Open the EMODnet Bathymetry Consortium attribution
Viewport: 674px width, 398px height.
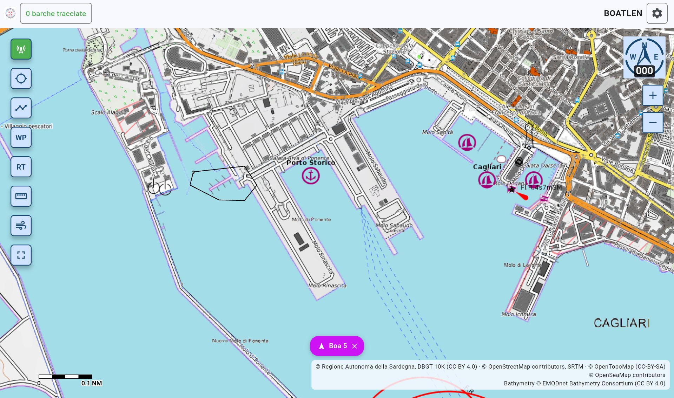584,383
